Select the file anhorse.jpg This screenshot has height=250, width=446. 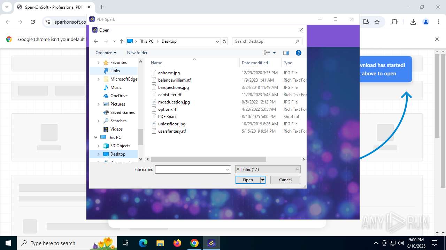pyautogui.click(x=169, y=73)
